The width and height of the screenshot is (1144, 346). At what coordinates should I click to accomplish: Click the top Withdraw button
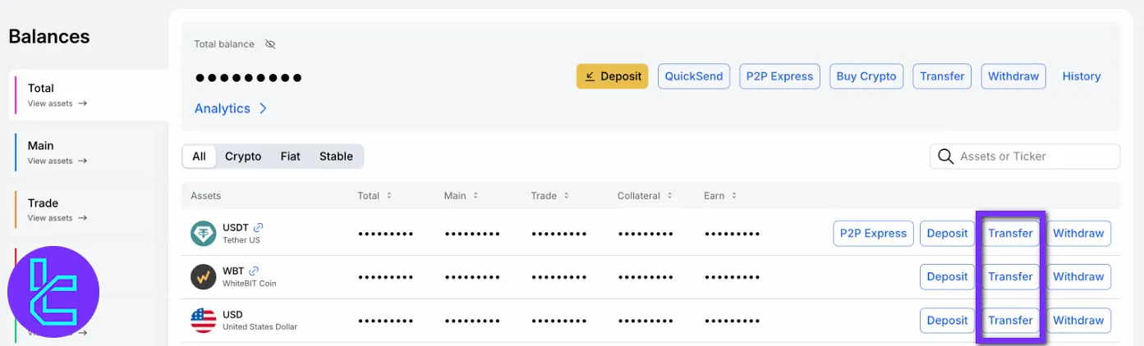coord(1013,76)
